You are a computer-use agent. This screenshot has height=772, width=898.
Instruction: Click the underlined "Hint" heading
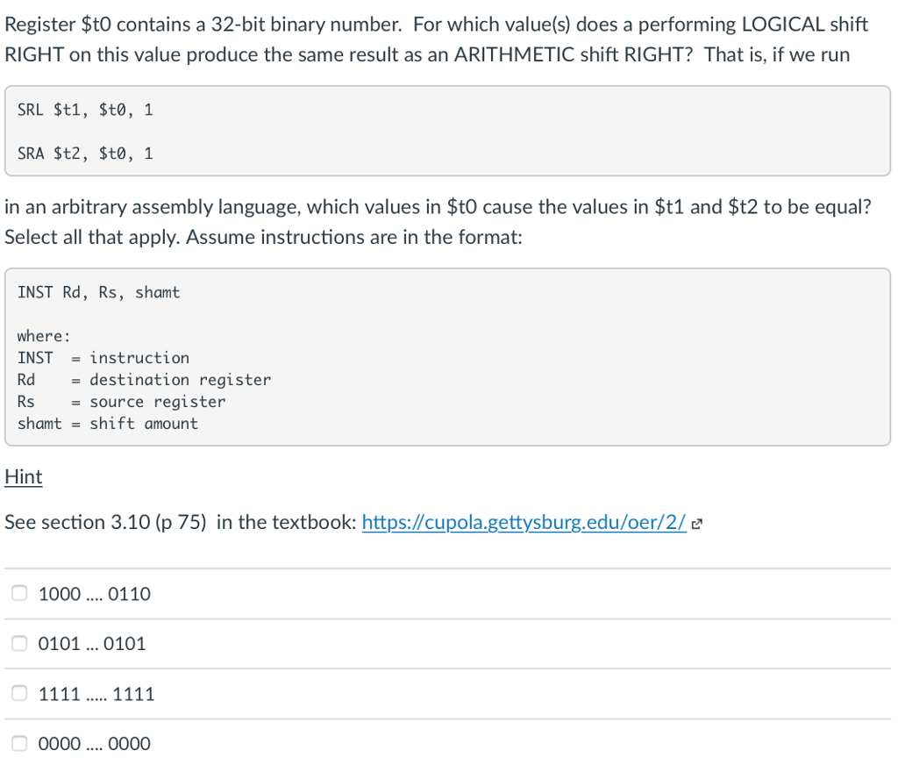[x=23, y=476]
